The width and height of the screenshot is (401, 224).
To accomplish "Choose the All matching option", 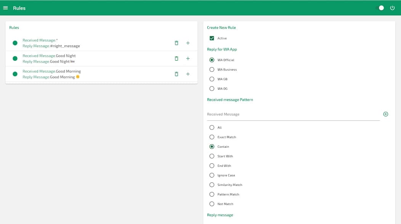I will (x=212, y=127).
